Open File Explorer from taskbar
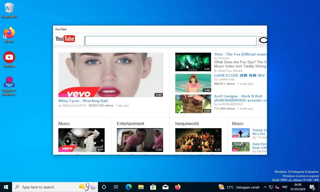The image size is (320, 192). pyautogui.click(x=141, y=187)
